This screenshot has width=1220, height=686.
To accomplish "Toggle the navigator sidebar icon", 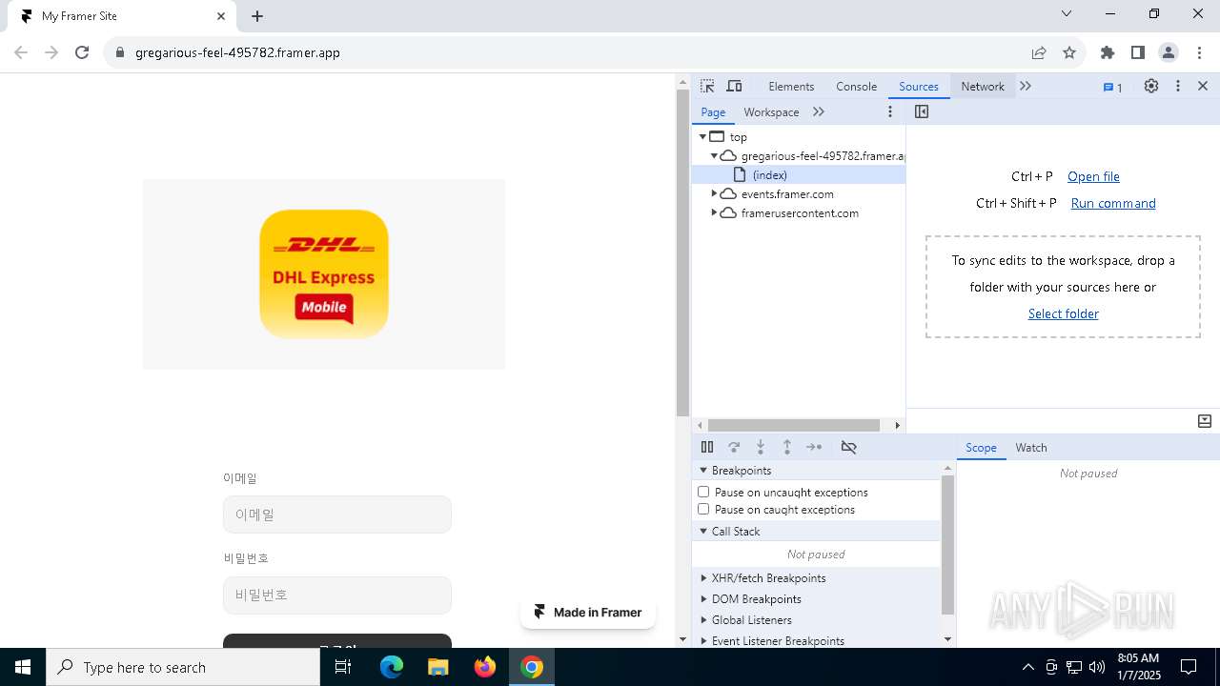I will click(922, 111).
